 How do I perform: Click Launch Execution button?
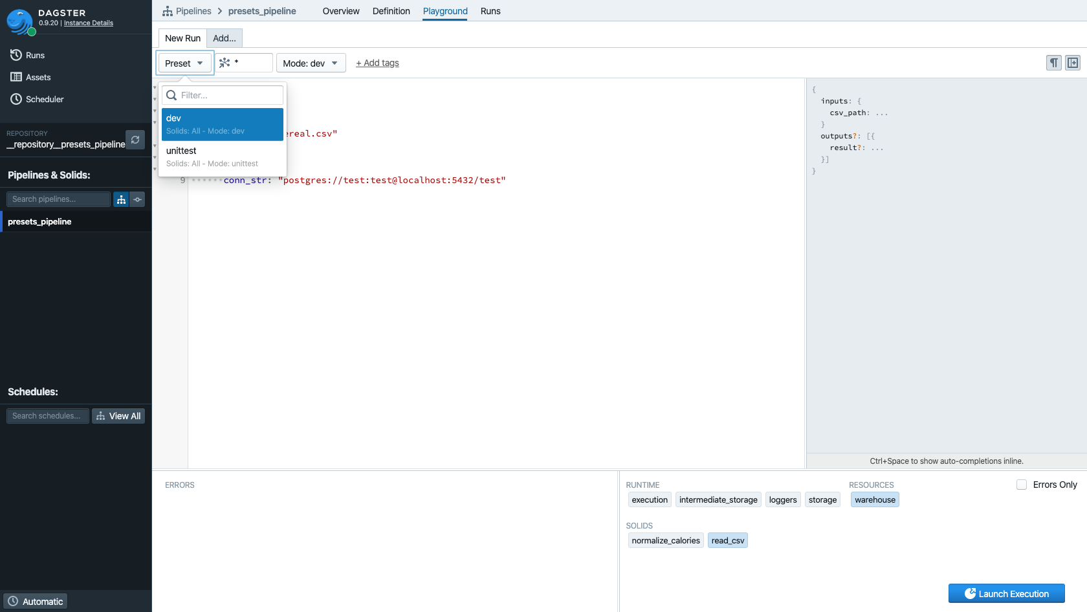tap(1007, 593)
